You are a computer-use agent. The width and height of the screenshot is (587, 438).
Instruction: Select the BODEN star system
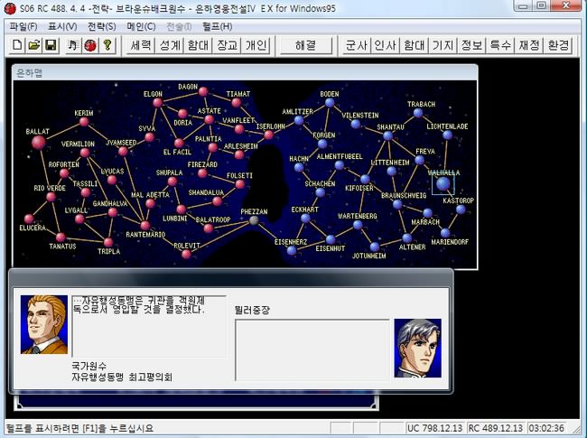(330, 103)
